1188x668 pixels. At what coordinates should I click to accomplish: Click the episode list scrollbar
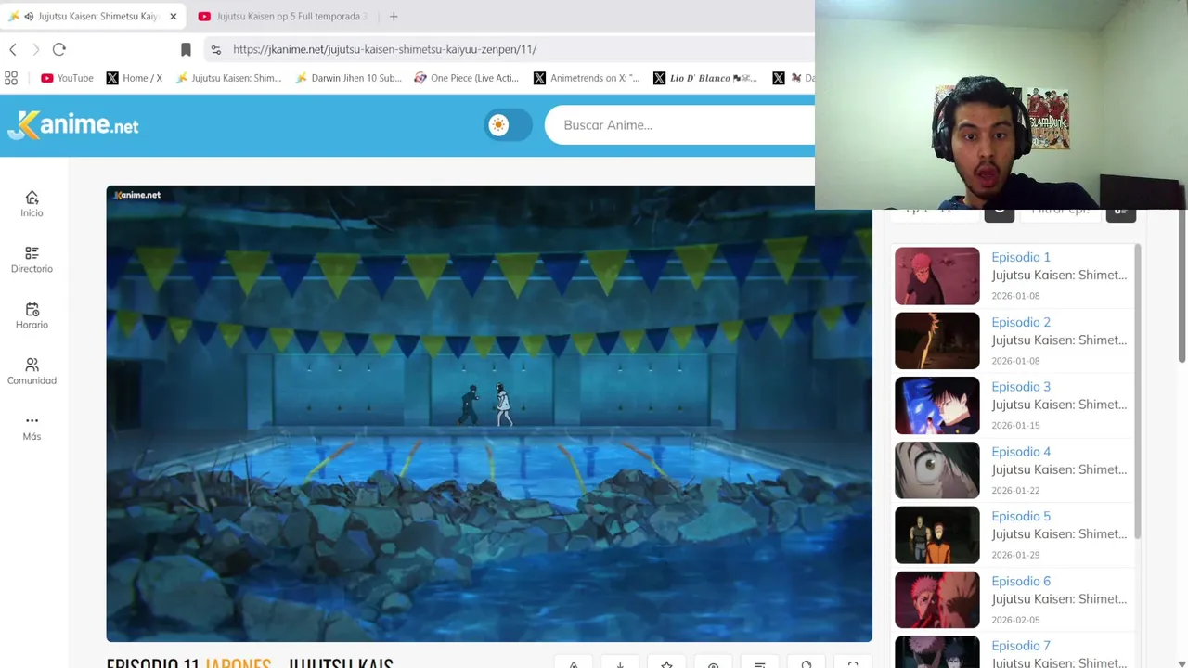pos(1137,392)
